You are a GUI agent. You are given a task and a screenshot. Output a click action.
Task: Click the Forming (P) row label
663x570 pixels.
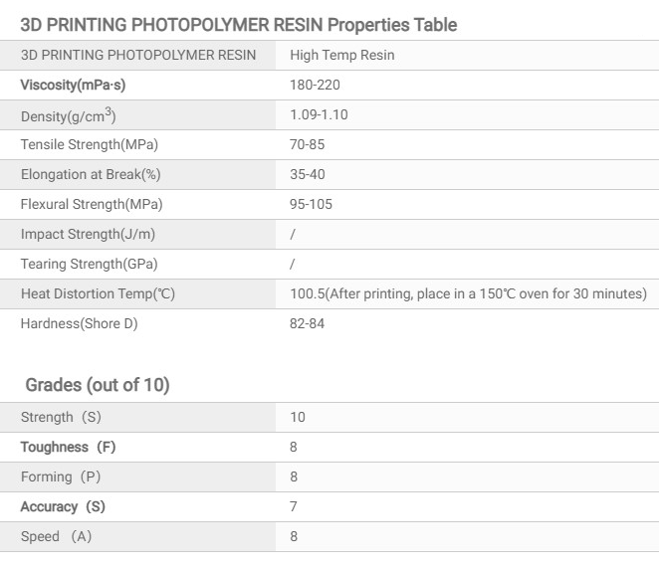coord(61,476)
